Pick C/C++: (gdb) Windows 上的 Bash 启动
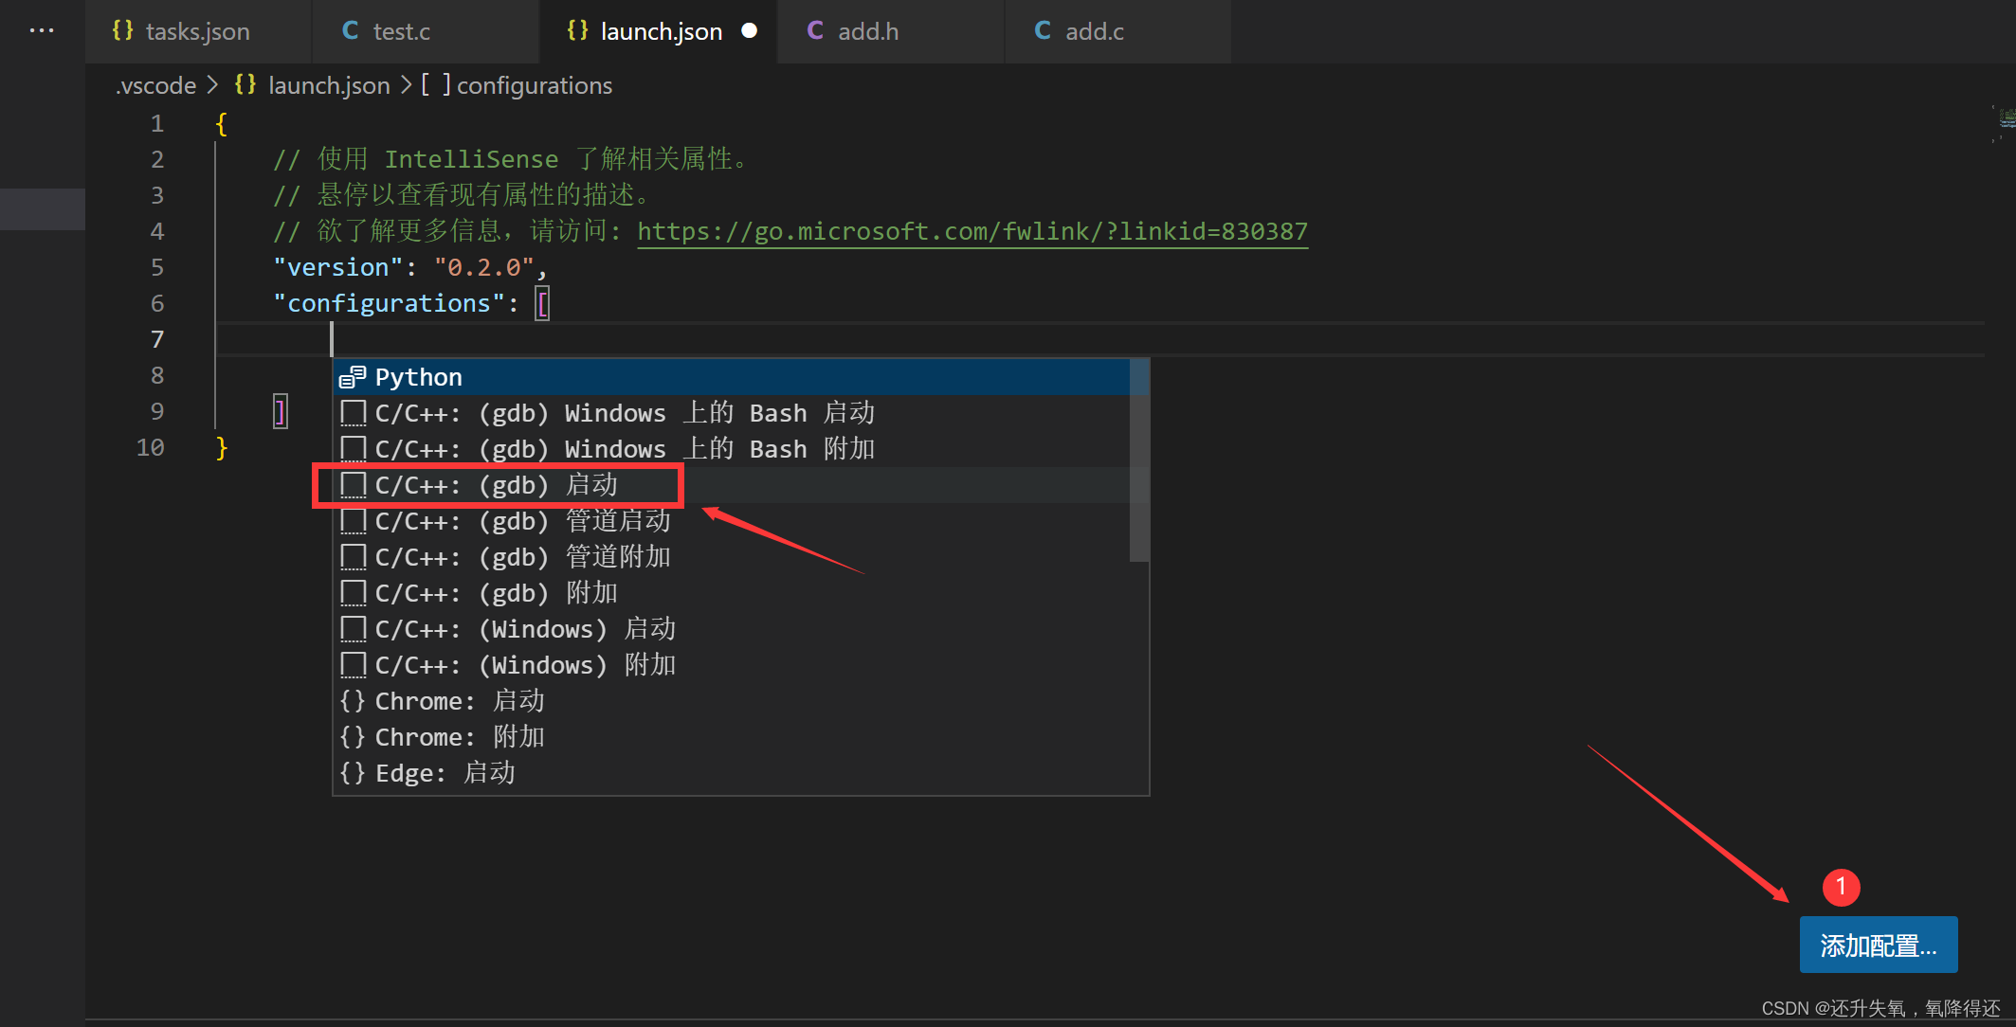This screenshot has width=2016, height=1027. click(x=624, y=413)
